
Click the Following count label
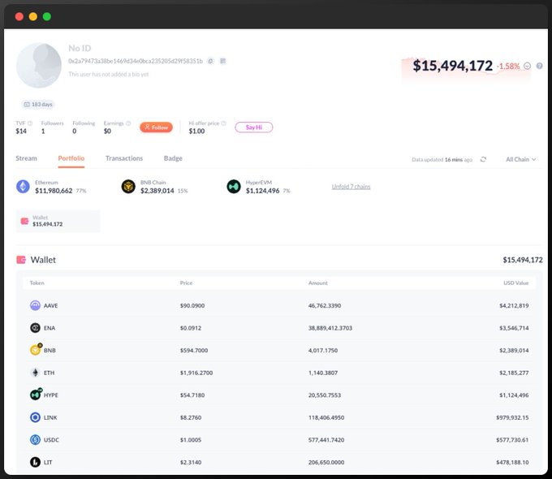(84, 123)
